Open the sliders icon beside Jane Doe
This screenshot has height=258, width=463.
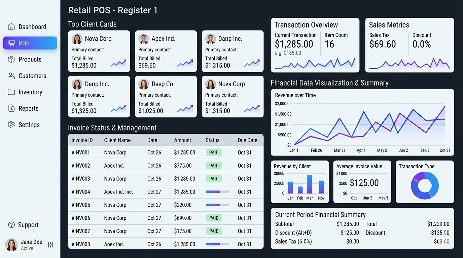(x=50, y=245)
